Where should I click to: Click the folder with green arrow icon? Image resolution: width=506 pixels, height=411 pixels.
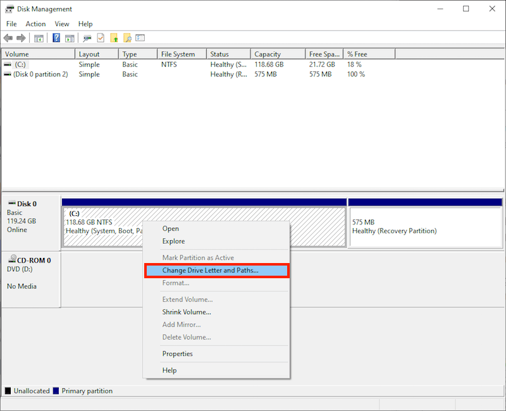tap(114, 39)
